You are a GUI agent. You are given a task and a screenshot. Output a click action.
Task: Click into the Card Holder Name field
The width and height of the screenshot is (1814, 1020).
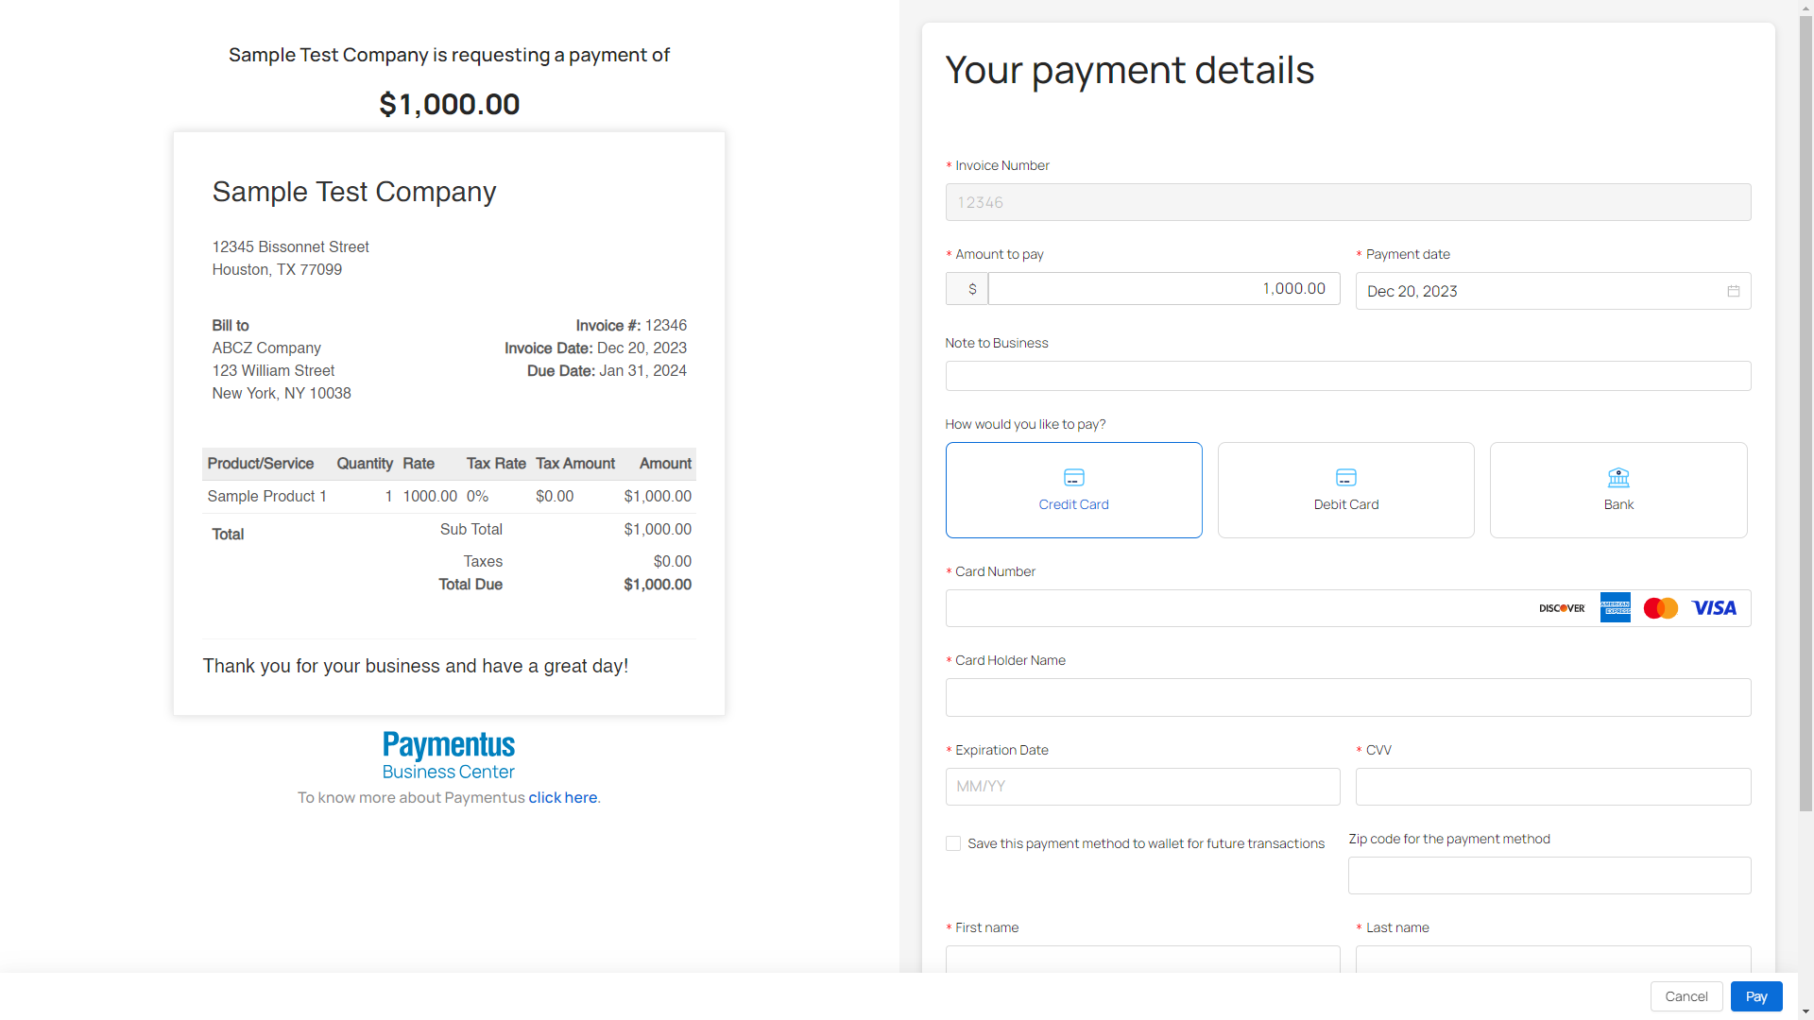(1347, 698)
